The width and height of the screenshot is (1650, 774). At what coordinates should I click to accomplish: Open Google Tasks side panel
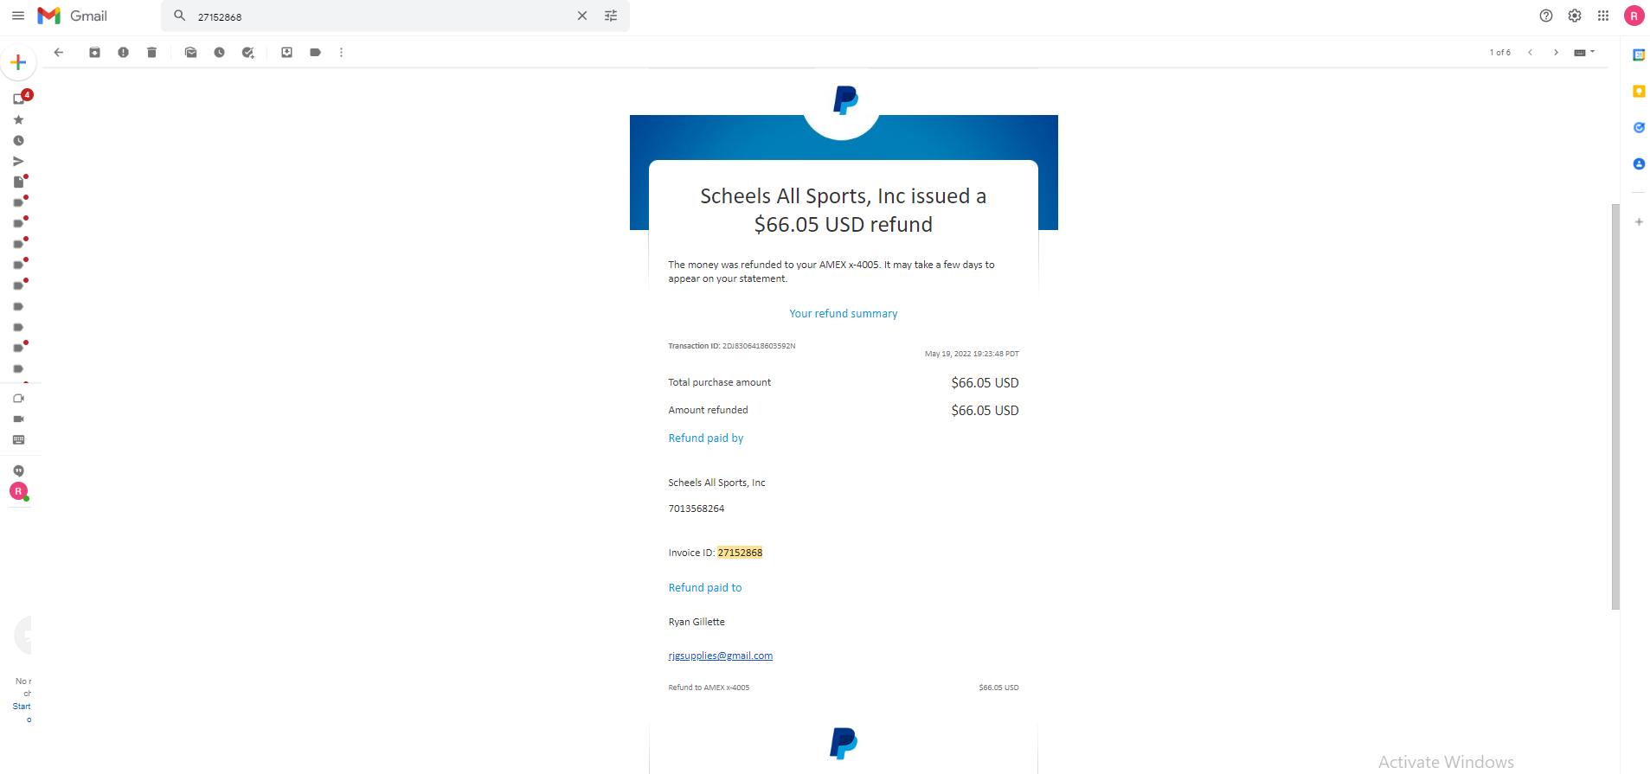pyautogui.click(x=1639, y=128)
